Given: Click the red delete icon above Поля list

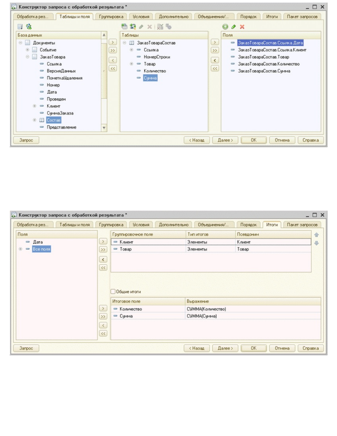Looking at the screenshot, I should click(x=242, y=27).
